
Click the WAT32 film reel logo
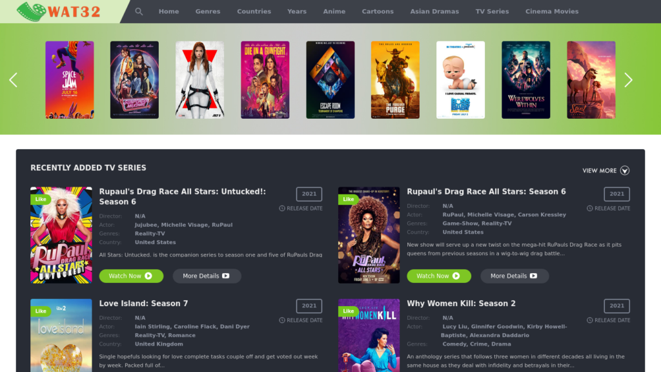pos(59,12)
